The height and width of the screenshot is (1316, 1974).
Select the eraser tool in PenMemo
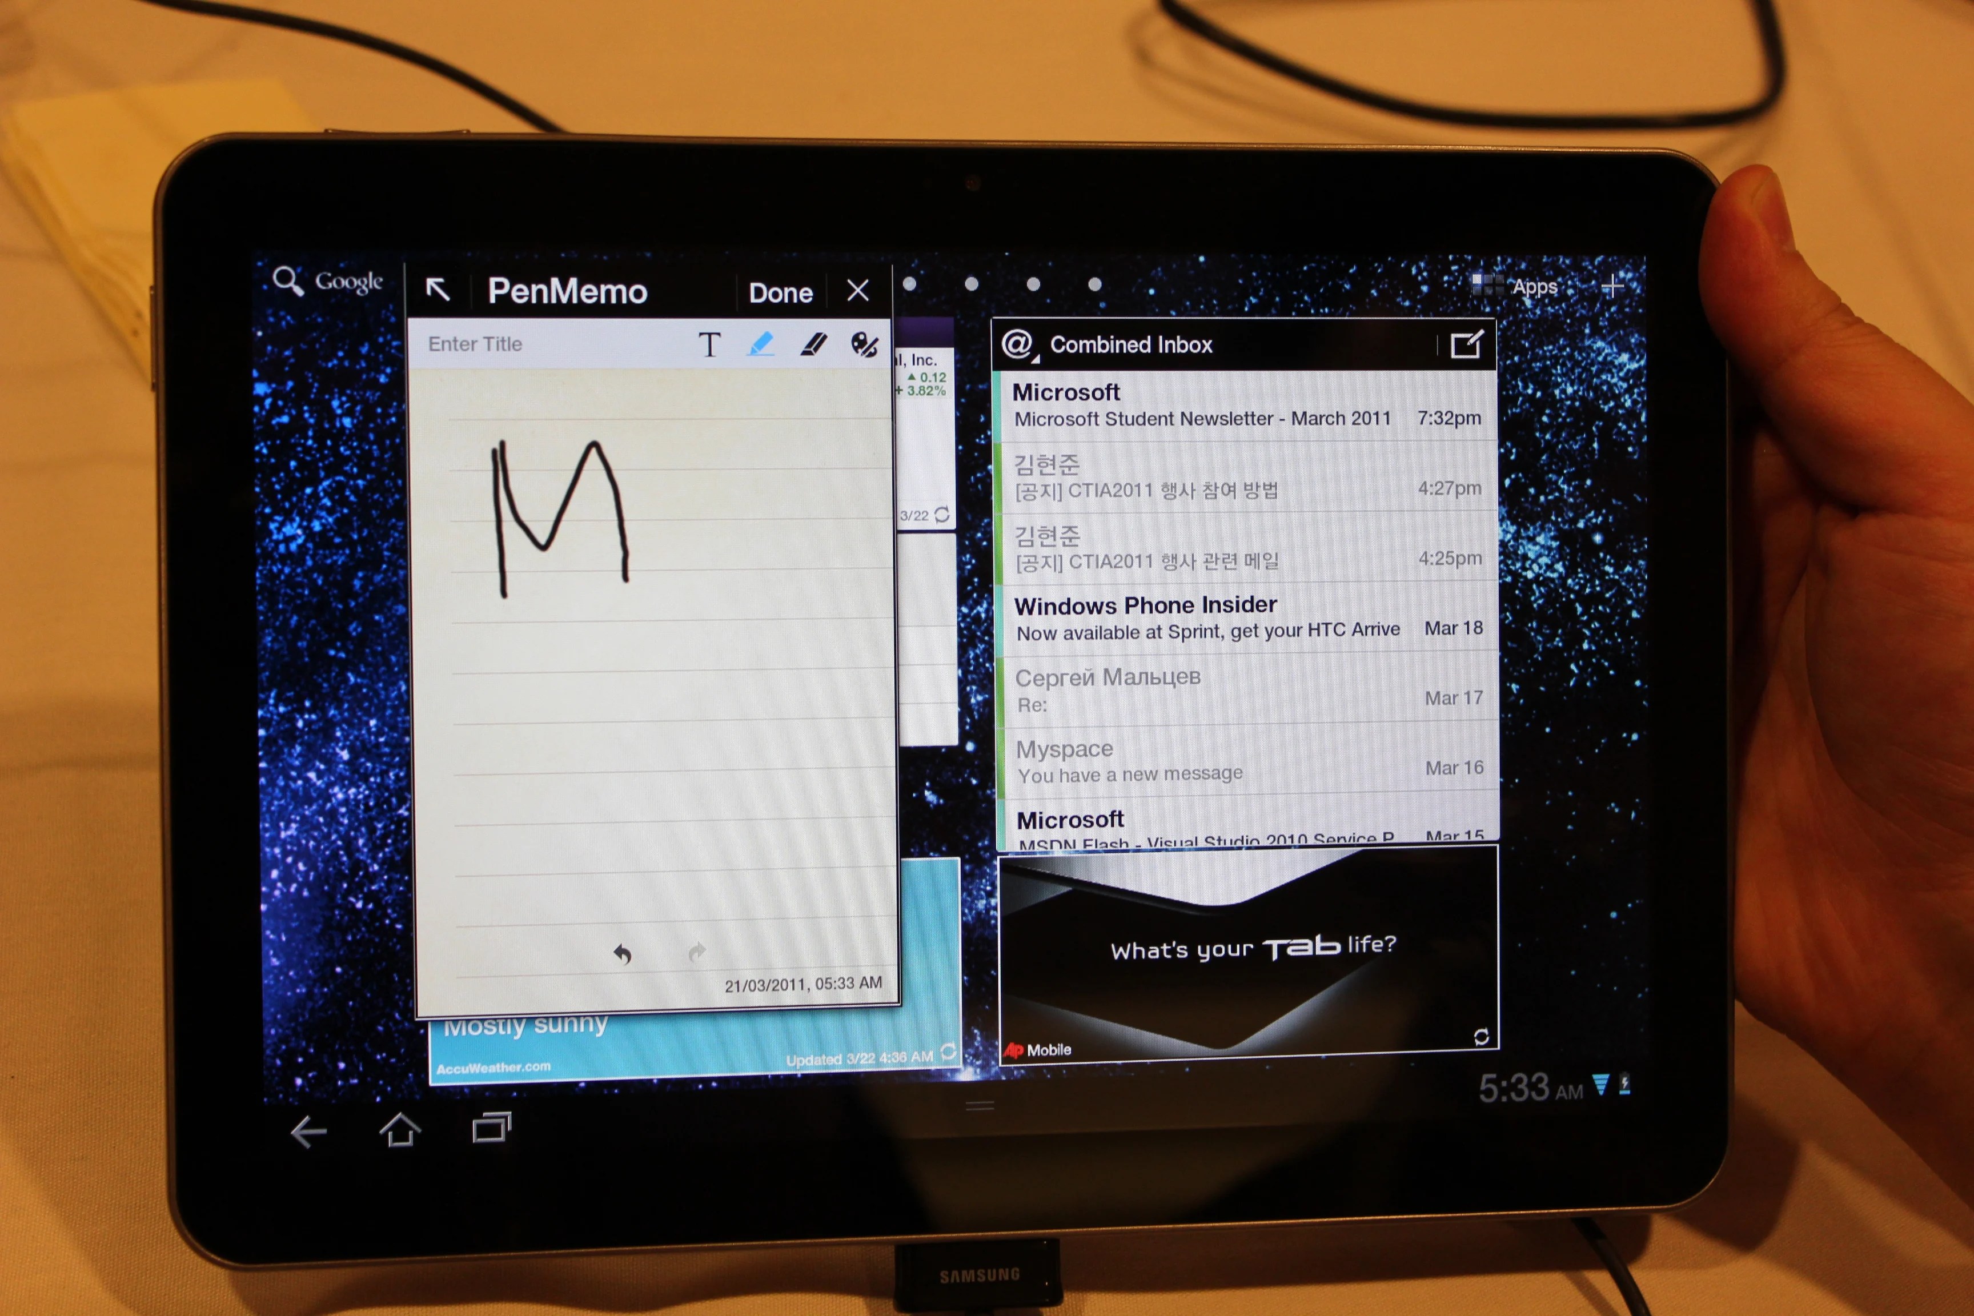coord(812,344)
